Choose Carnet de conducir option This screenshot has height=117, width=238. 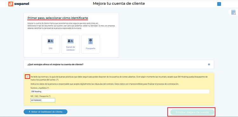pos(70,44)
